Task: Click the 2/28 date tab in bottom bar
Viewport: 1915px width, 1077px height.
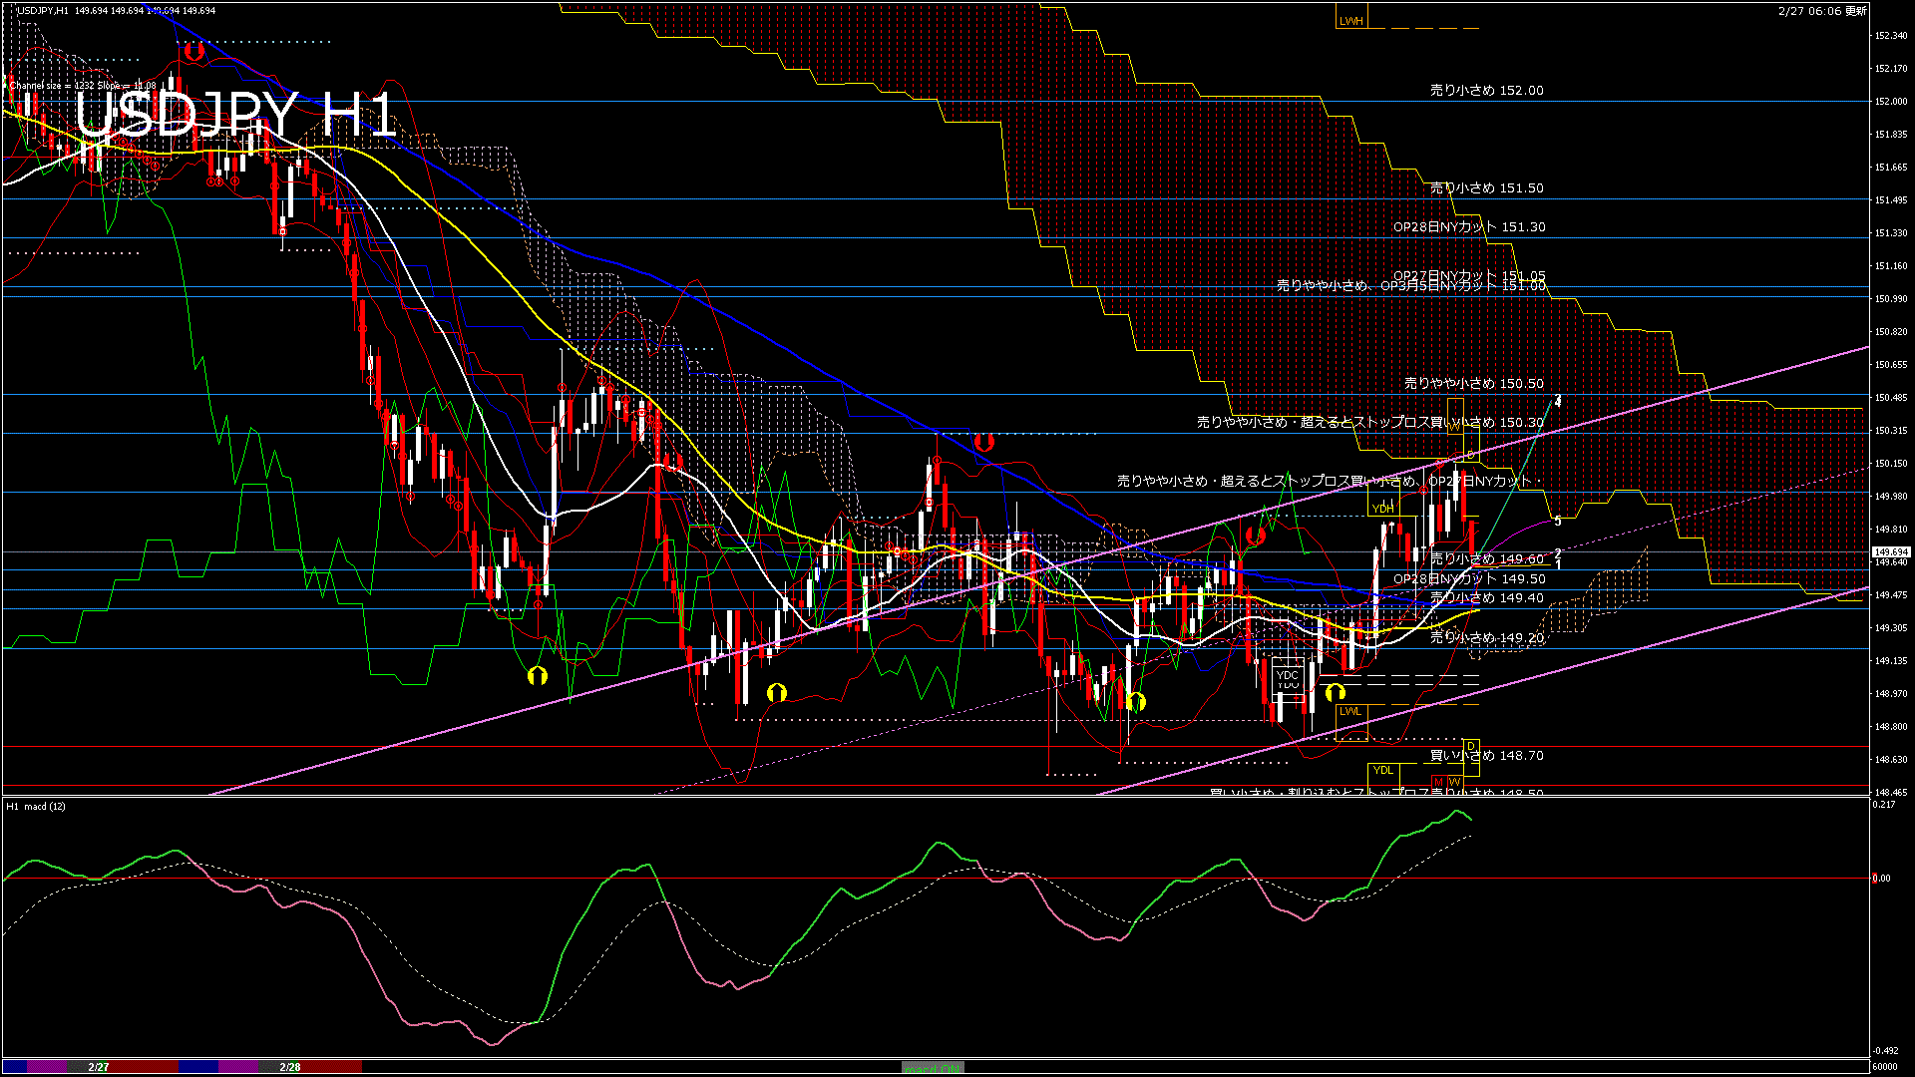Action: click(289, 1067)
